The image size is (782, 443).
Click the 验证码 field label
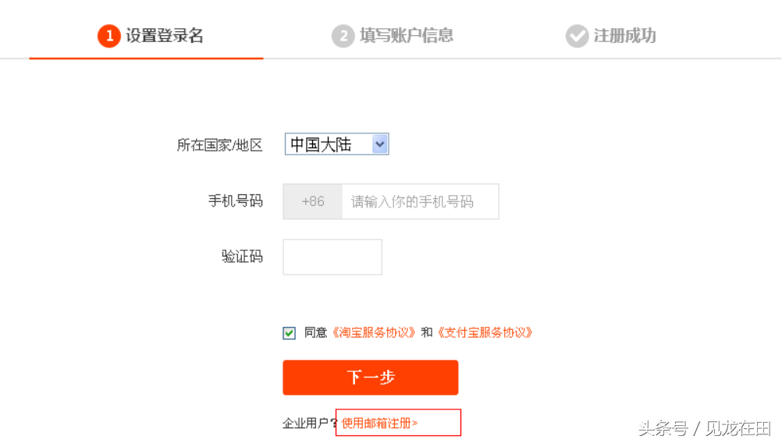coord(242,257)
